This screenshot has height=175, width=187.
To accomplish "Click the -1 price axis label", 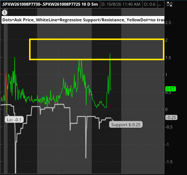I will click(167, 144).
